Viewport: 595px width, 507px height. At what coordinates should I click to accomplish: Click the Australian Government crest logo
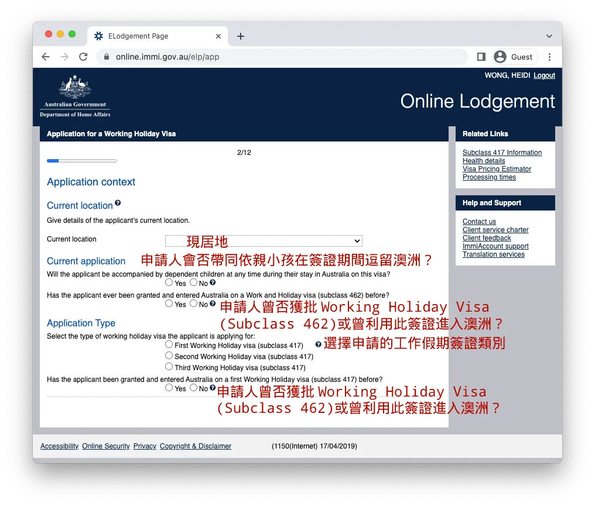point(75,96)
